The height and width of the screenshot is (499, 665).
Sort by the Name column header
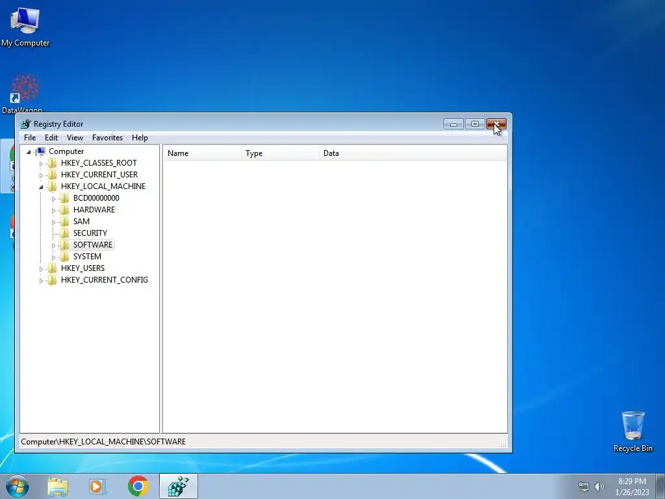pos(203,153)
